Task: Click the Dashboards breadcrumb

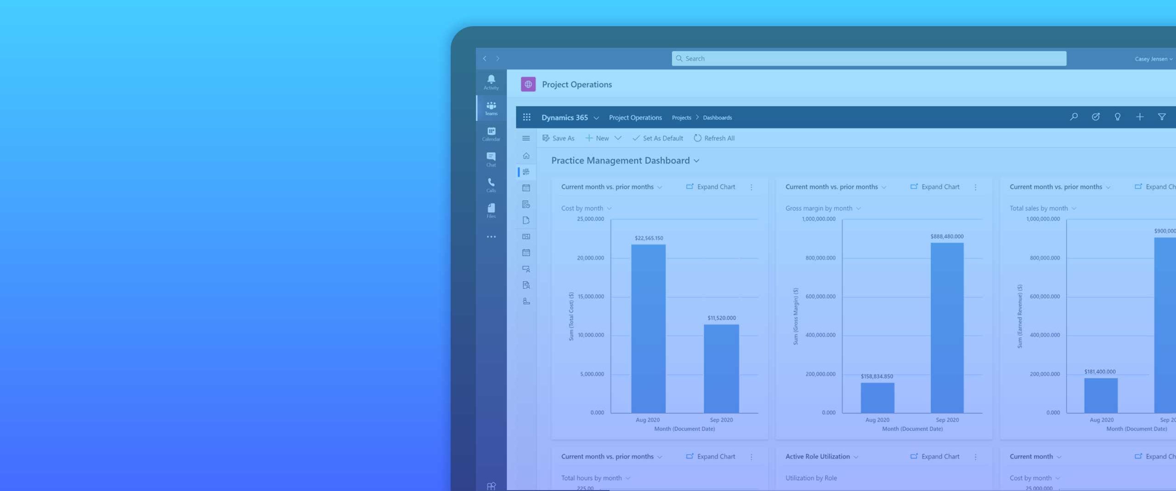Action: [x=717, y=118]
